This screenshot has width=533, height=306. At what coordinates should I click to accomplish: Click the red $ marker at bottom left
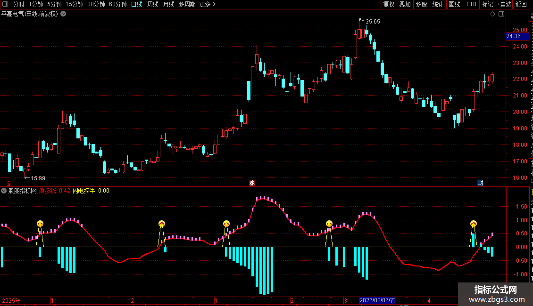pyautogui.click(x=9, y=184)
